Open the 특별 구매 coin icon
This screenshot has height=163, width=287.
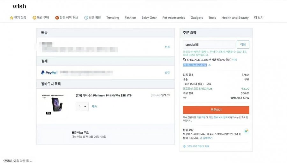click(x=34, y=18)
